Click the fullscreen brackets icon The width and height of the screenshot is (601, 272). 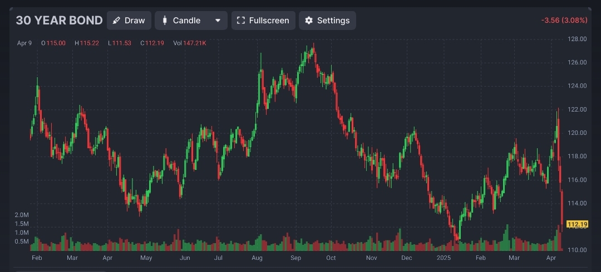241,21
